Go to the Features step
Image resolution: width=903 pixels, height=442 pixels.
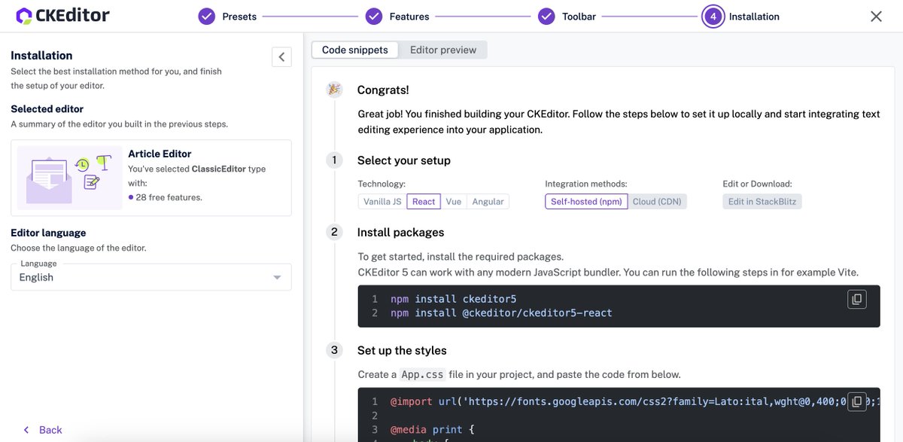click(x=397, y=17)
